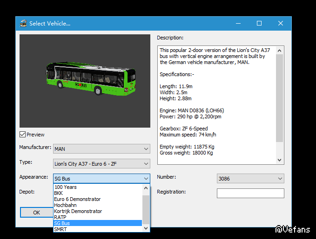316x239 pixels.
Task: Choose SMRT appearance option
Action: [x=61, y=229]
